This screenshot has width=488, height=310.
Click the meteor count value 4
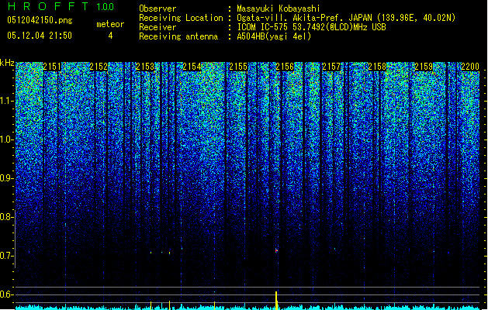[x=110, y=36]
